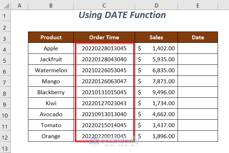Click the Sales header cell
Image resolution: width=229 pixels, height=153 pixels.
click(x=156, y=37)
